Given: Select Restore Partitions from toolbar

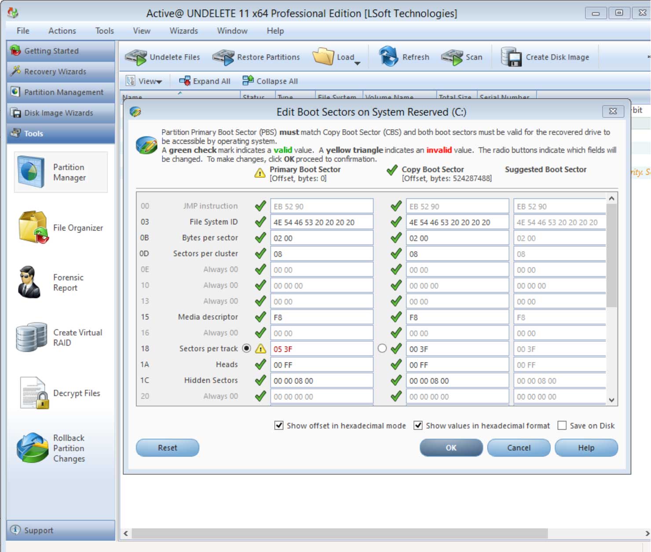Looking at the screenshot, I should coord(256,57).
